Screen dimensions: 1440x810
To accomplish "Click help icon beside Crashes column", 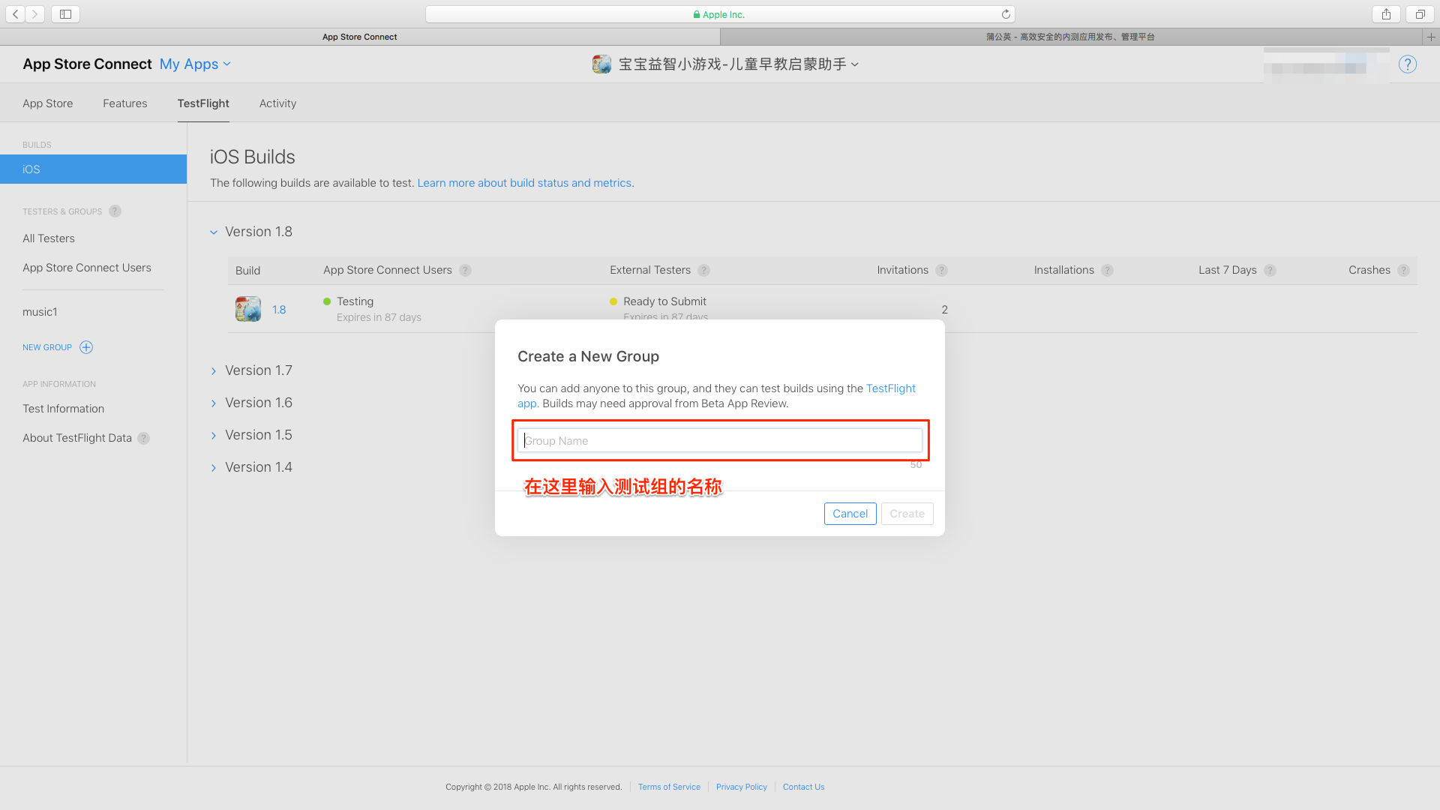I will point(1403,271).
